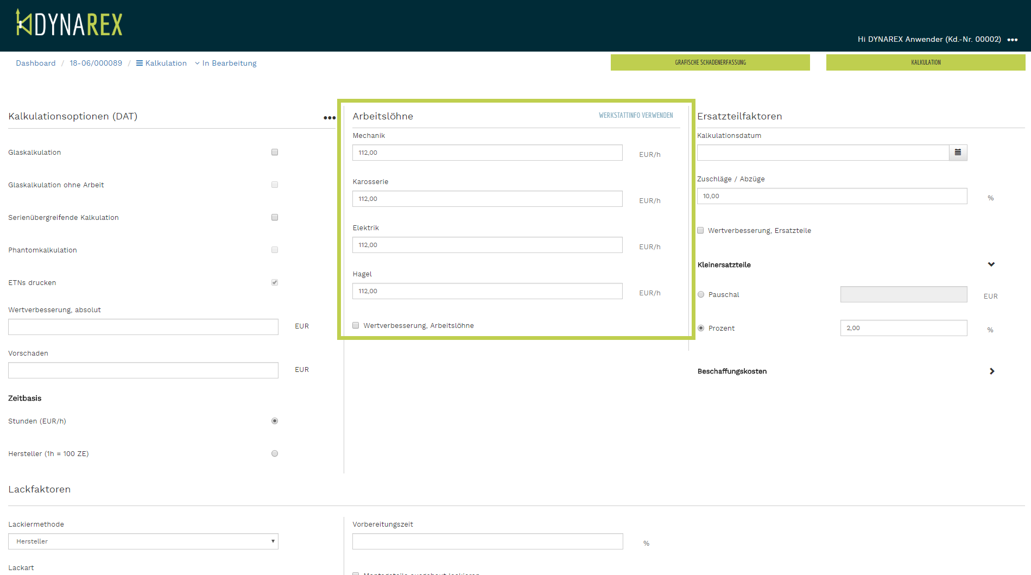Open the Kalkulationsdatum calendar picker
Viewport: 1031px width, 575px height.
tap(958, 153)
